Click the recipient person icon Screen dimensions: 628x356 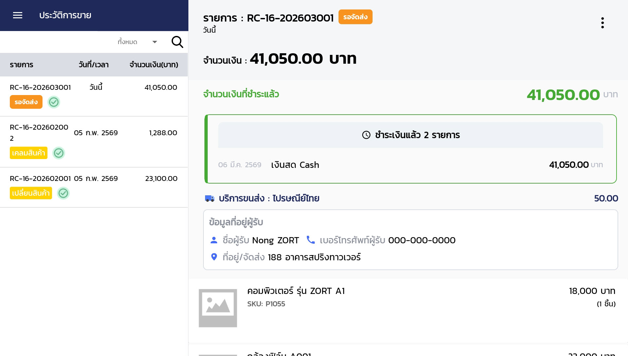(214, 240)
